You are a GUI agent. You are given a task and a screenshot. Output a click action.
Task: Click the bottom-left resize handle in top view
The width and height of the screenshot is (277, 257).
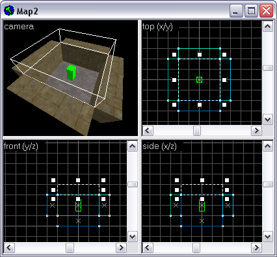174,105
